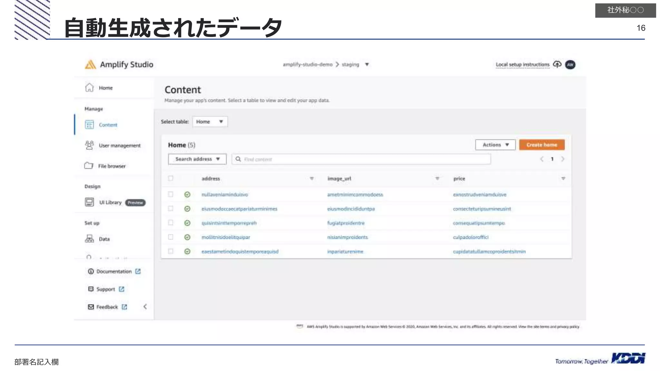Click the Create home button
The width and height of the screenshot is (660, 371).
tap(542, 145)
